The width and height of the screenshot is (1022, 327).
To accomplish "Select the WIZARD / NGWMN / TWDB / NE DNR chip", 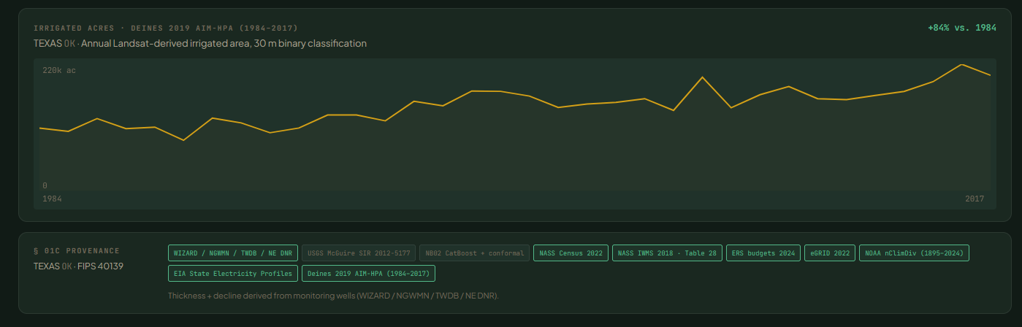I will tap(233, 253).
